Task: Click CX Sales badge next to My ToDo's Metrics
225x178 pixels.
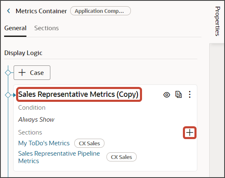Action: tap(90, 143)
